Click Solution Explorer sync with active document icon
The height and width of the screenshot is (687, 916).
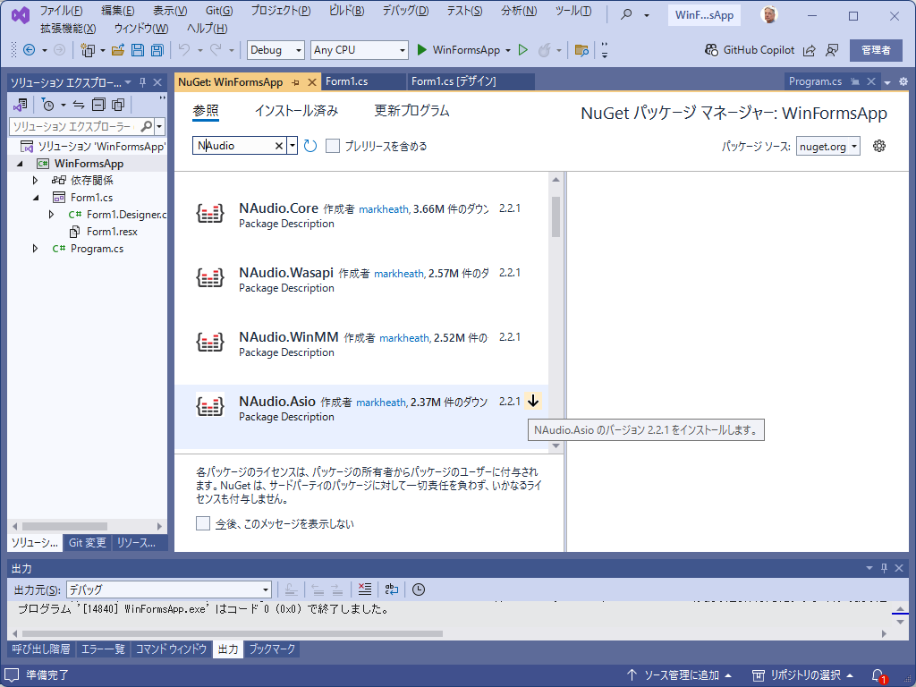79,105
